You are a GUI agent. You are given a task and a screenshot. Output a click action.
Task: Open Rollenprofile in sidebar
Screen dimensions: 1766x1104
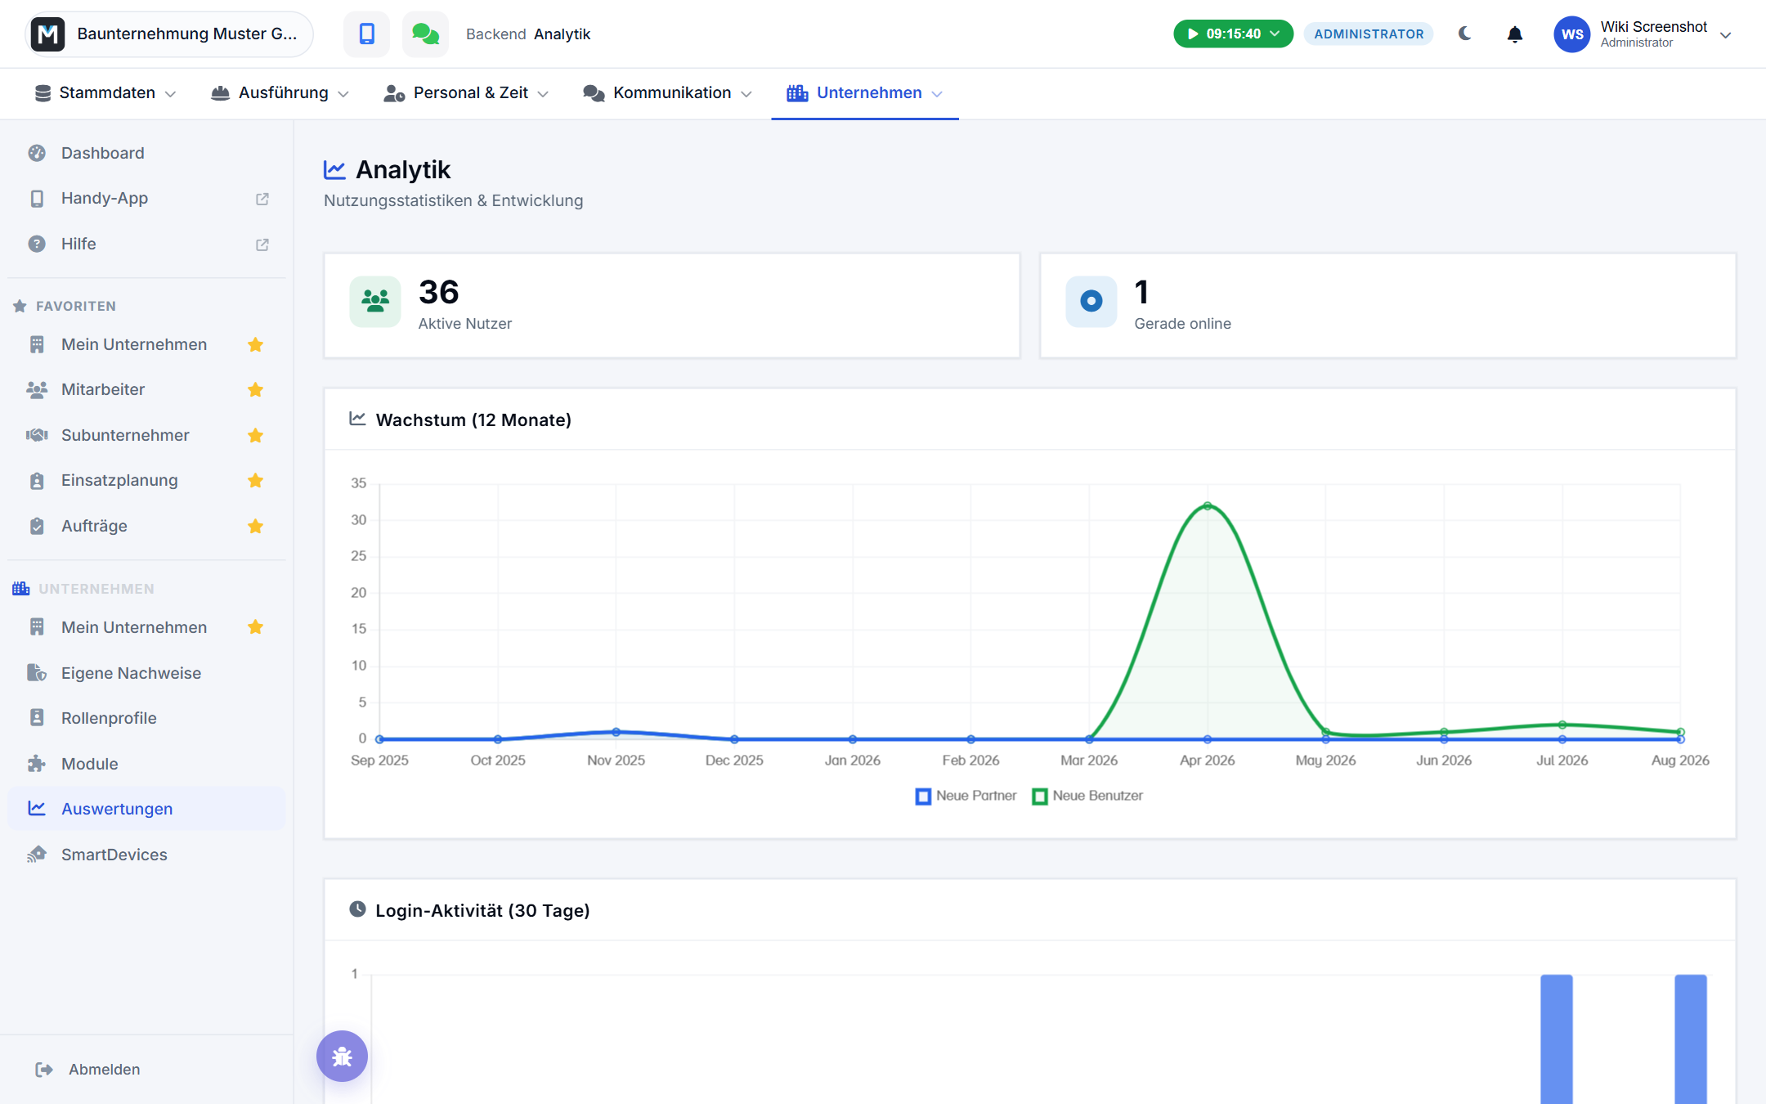tap(147, 718)
